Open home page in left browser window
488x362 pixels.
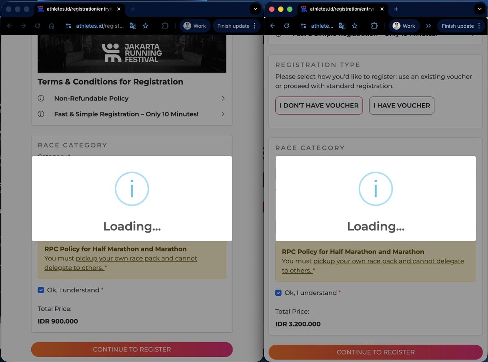point(52,26)
